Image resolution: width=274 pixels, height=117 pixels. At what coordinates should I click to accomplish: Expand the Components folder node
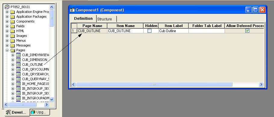(7, 21)
